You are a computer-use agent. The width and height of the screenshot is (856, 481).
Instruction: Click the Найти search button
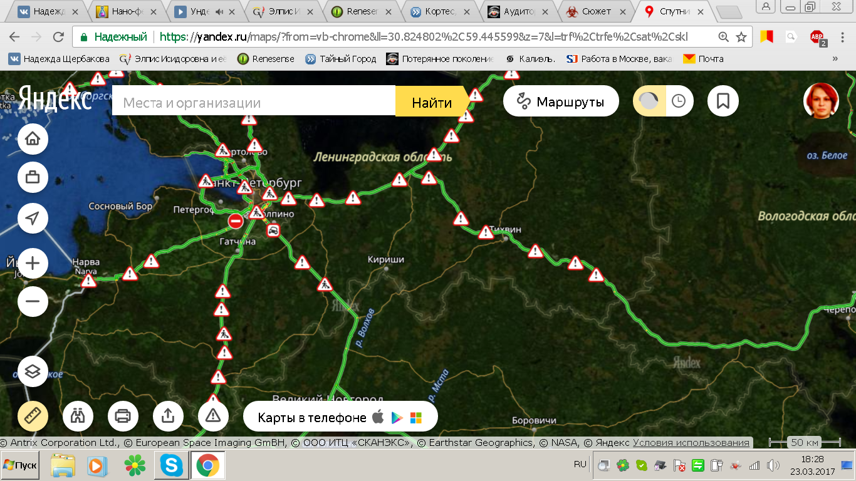[x=432, y=102]
